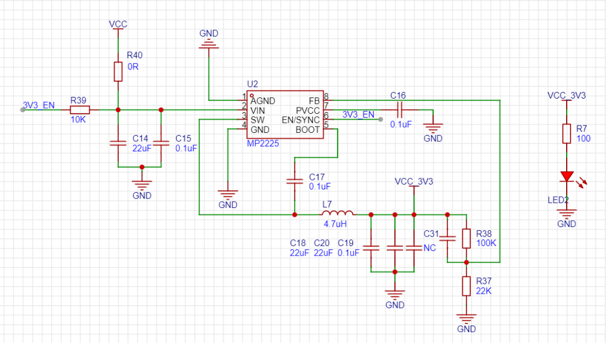Click the C31 NC capacitor symbol
Viewport: 606px width, 343px height.
(x=447, y=238)
